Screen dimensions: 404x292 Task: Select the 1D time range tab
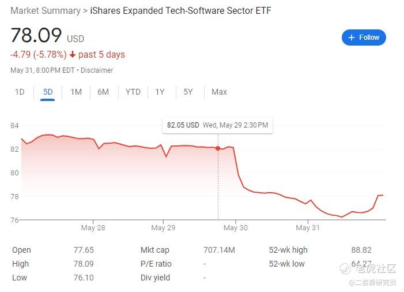pyautogui.click(x=20, y=92)
